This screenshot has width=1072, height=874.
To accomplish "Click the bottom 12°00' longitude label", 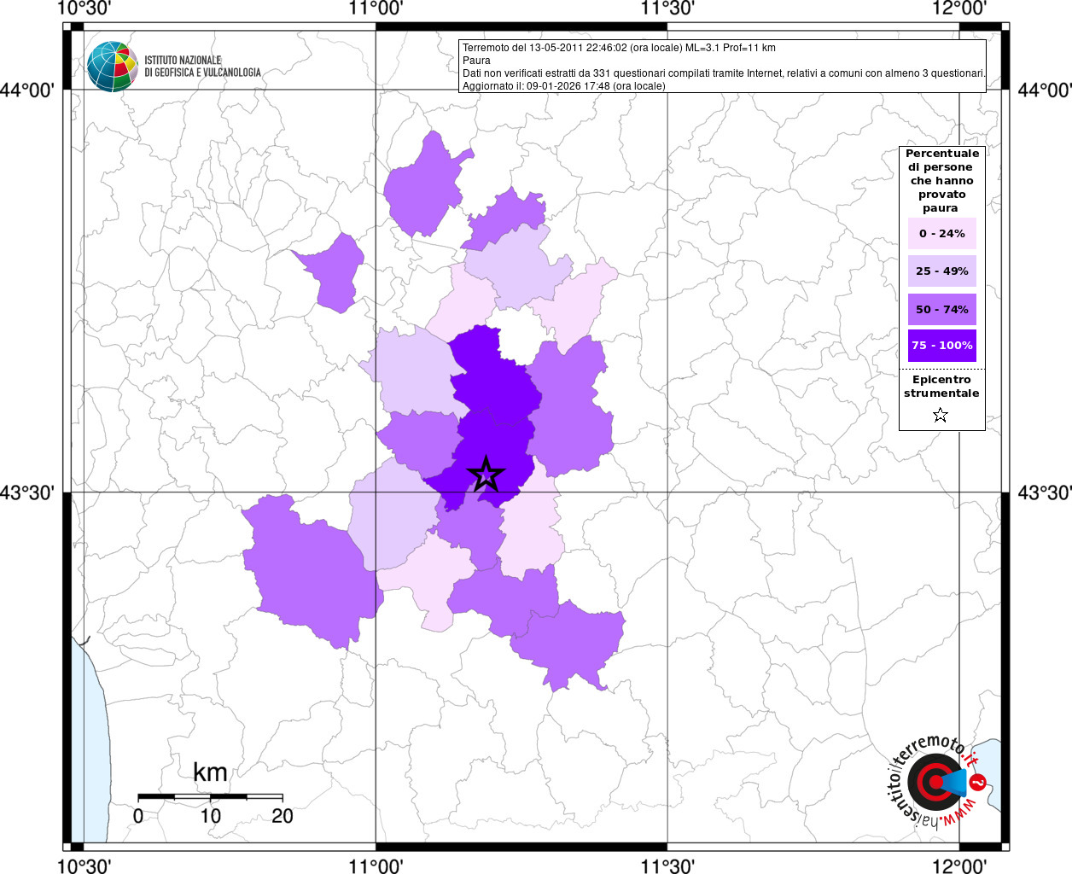I will (x=959, y=865).
